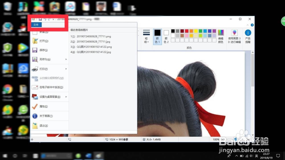Screen dimensions: 285x160
Task: Pick the white swatch in second row
Action: point(173,36)
